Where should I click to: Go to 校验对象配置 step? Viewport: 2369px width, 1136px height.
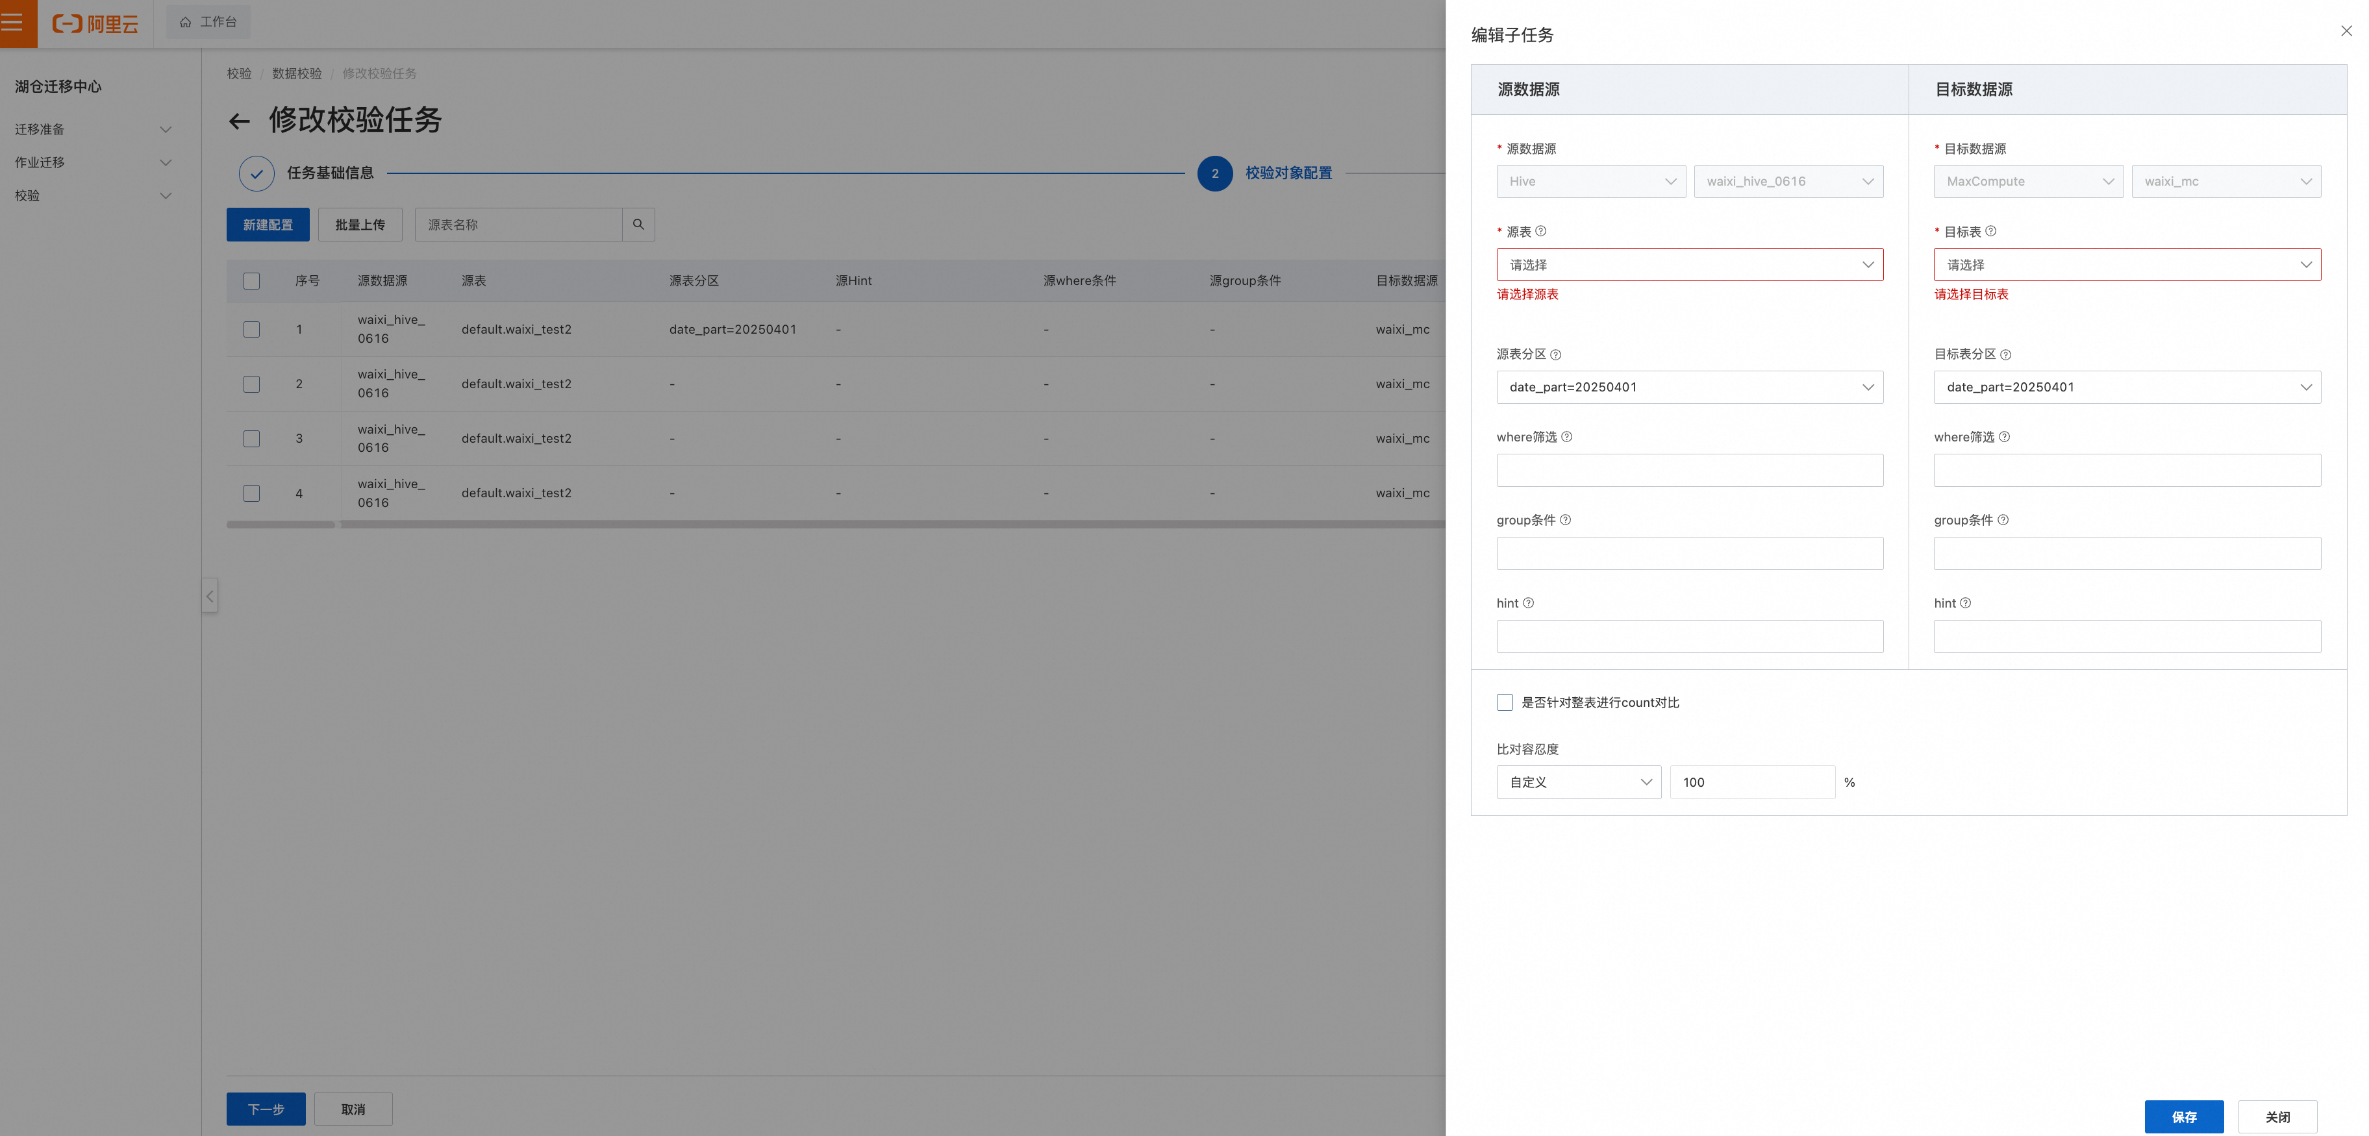(x=1288, y=174)
